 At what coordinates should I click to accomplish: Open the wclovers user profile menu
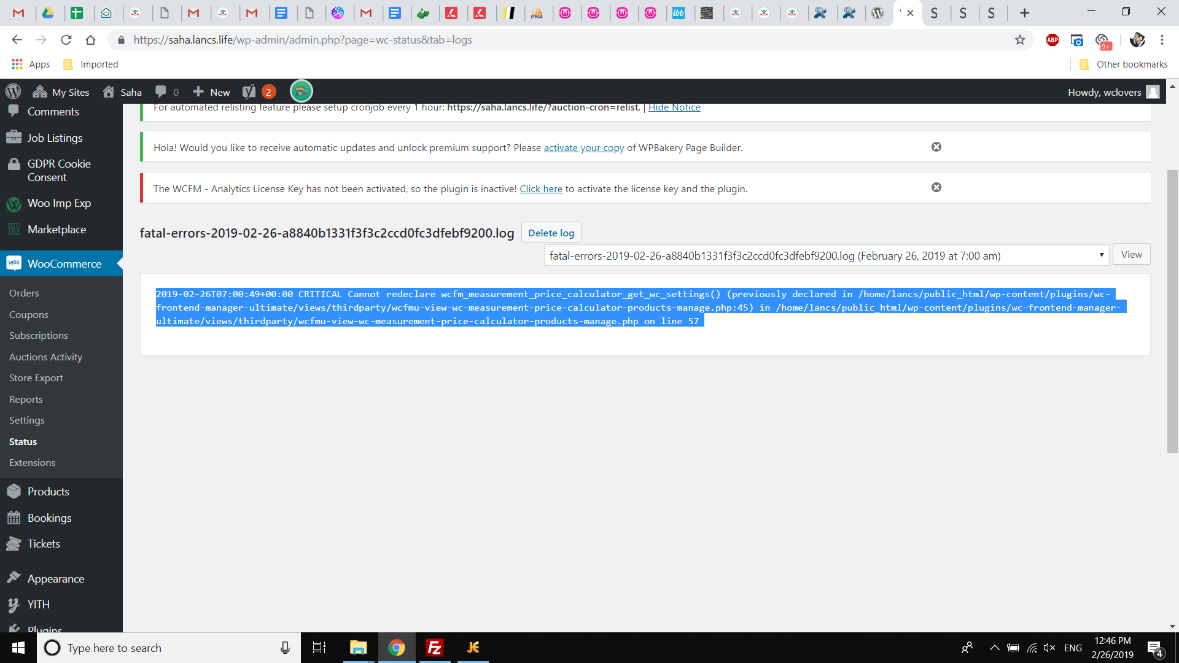[1113, 92]
